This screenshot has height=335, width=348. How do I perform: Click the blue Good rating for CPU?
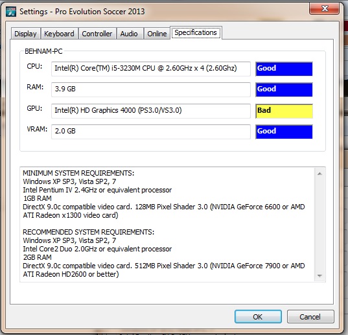coord(284,69)
